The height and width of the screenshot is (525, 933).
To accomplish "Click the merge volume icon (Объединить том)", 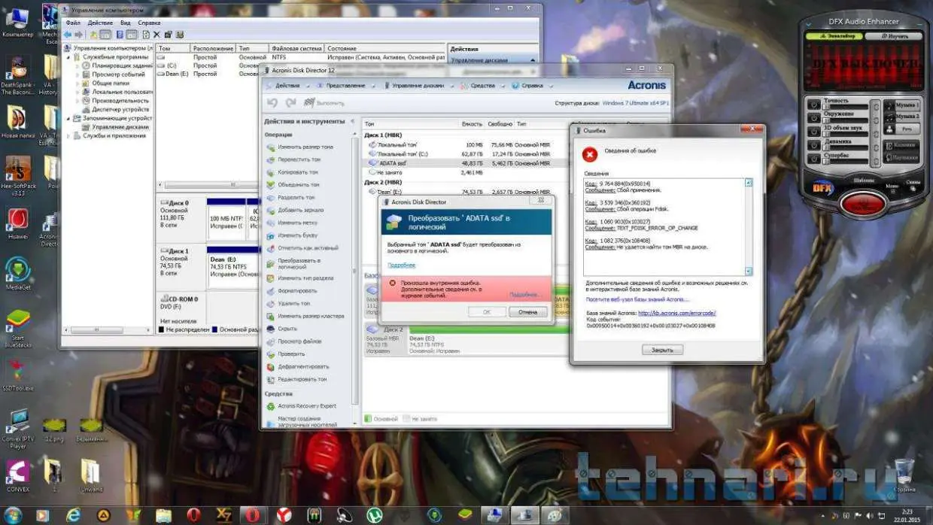I will tap(271, 184).
